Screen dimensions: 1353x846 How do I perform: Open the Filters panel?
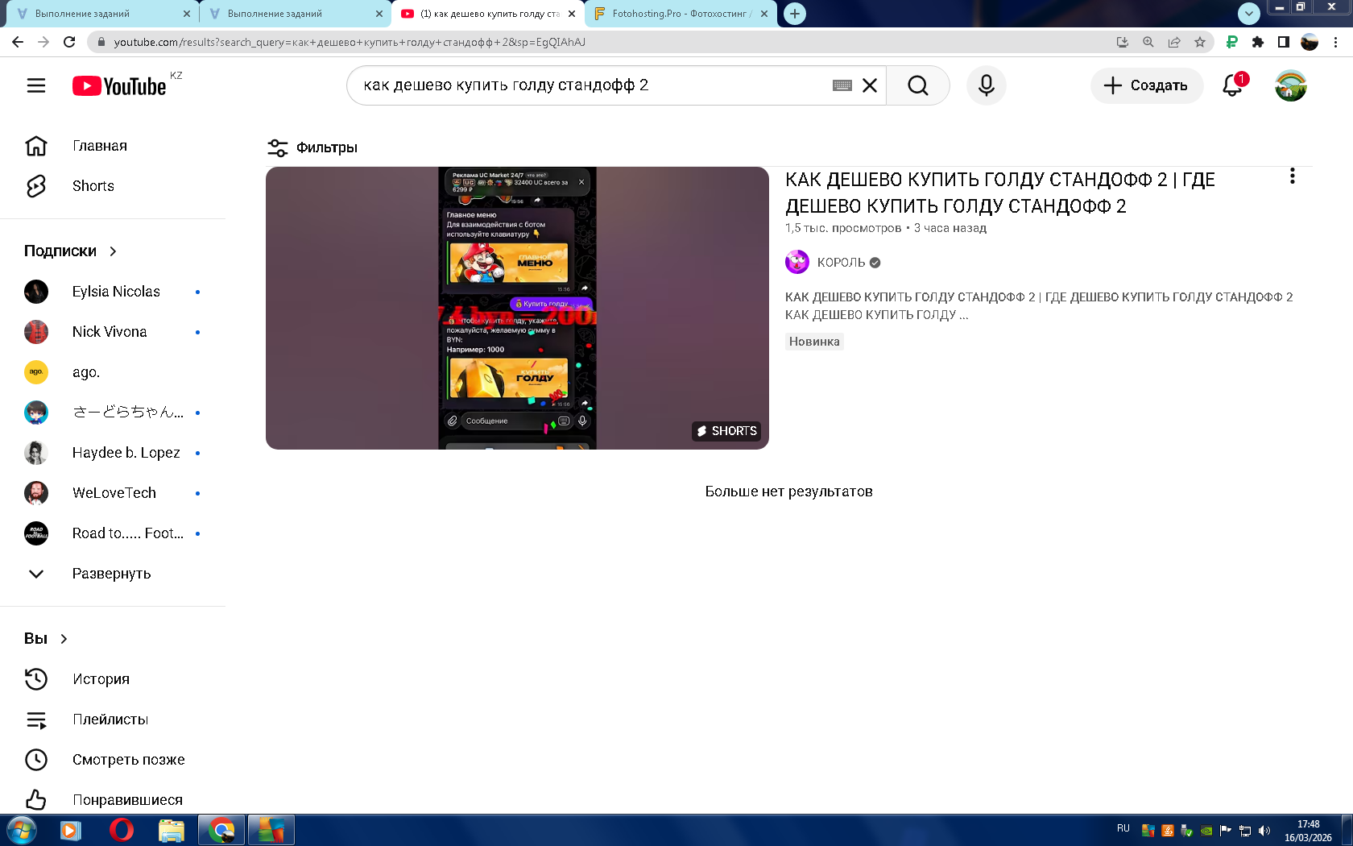(x=312, y=147)
